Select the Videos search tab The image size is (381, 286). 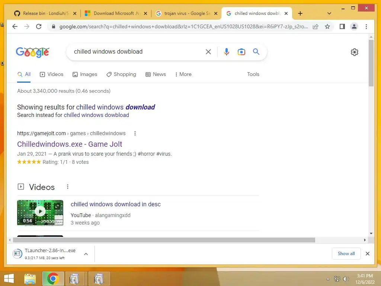coord(51,74)
